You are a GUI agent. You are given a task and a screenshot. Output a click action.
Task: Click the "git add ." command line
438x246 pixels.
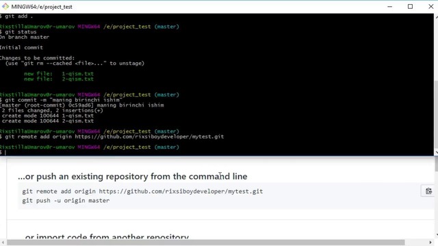coord(16,16)
